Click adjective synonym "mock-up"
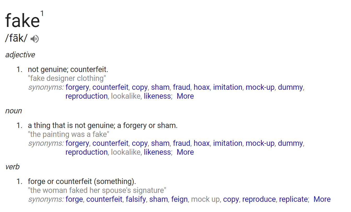This screenshot has width=351, height=212. click(260, 87)
